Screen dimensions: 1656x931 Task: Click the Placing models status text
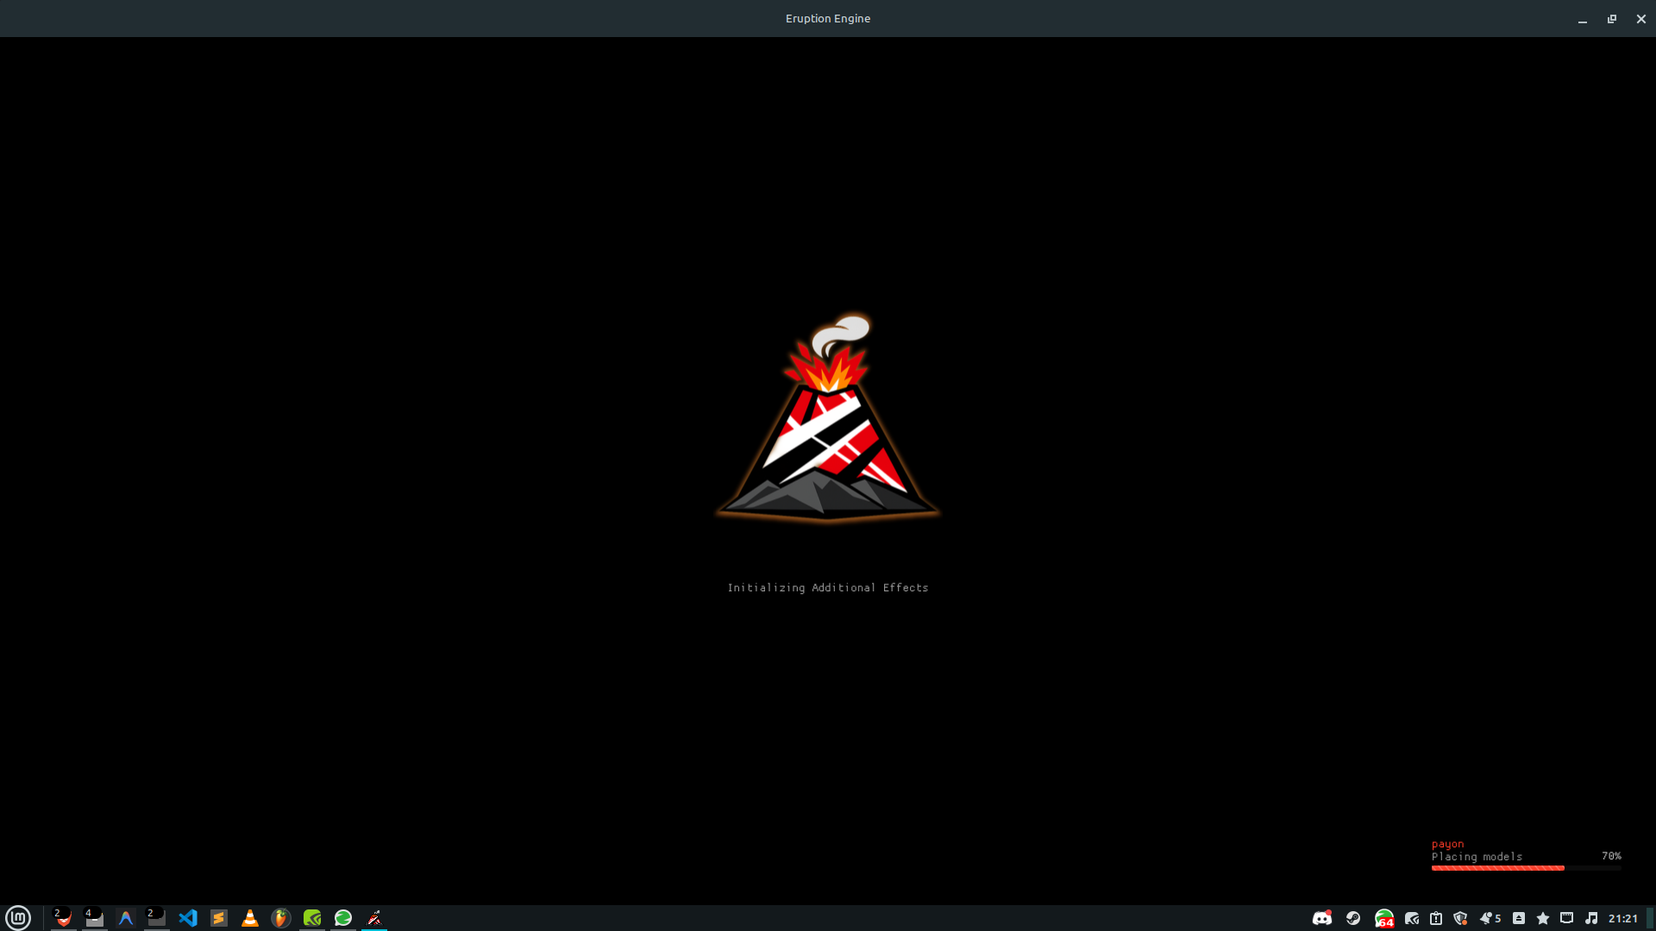point(1477,857)
